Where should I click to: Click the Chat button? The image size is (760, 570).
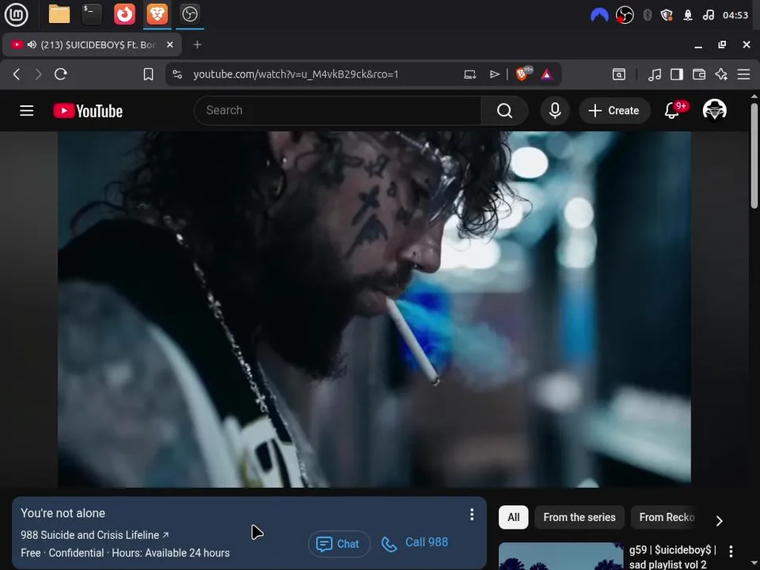coord(339,544)
